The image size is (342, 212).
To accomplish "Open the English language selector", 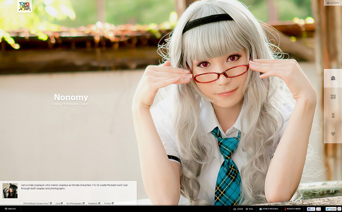I will point(10,209).
